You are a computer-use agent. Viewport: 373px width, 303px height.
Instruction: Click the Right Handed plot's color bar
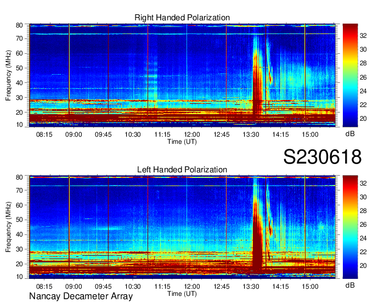pos(350,75)
